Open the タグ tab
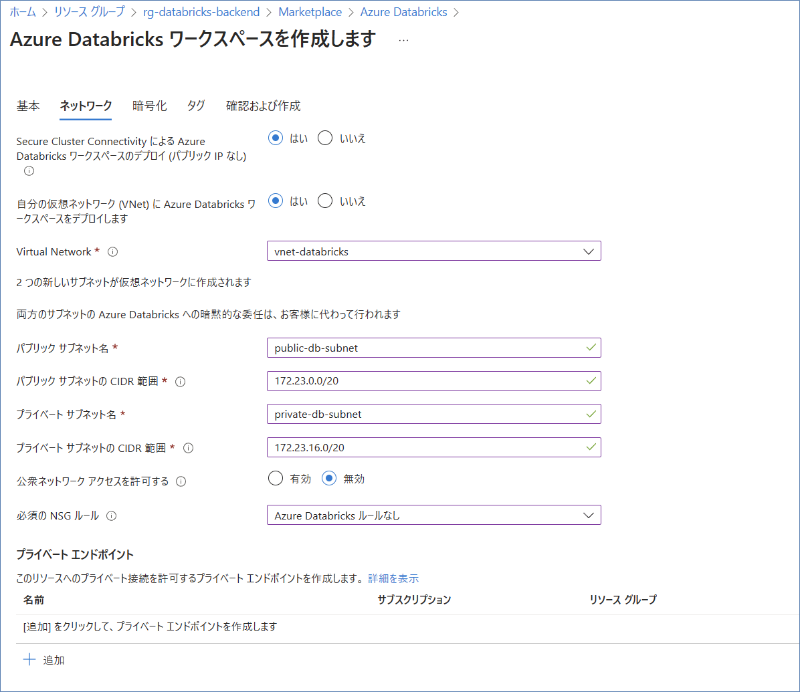 click(x=196, y=106)
